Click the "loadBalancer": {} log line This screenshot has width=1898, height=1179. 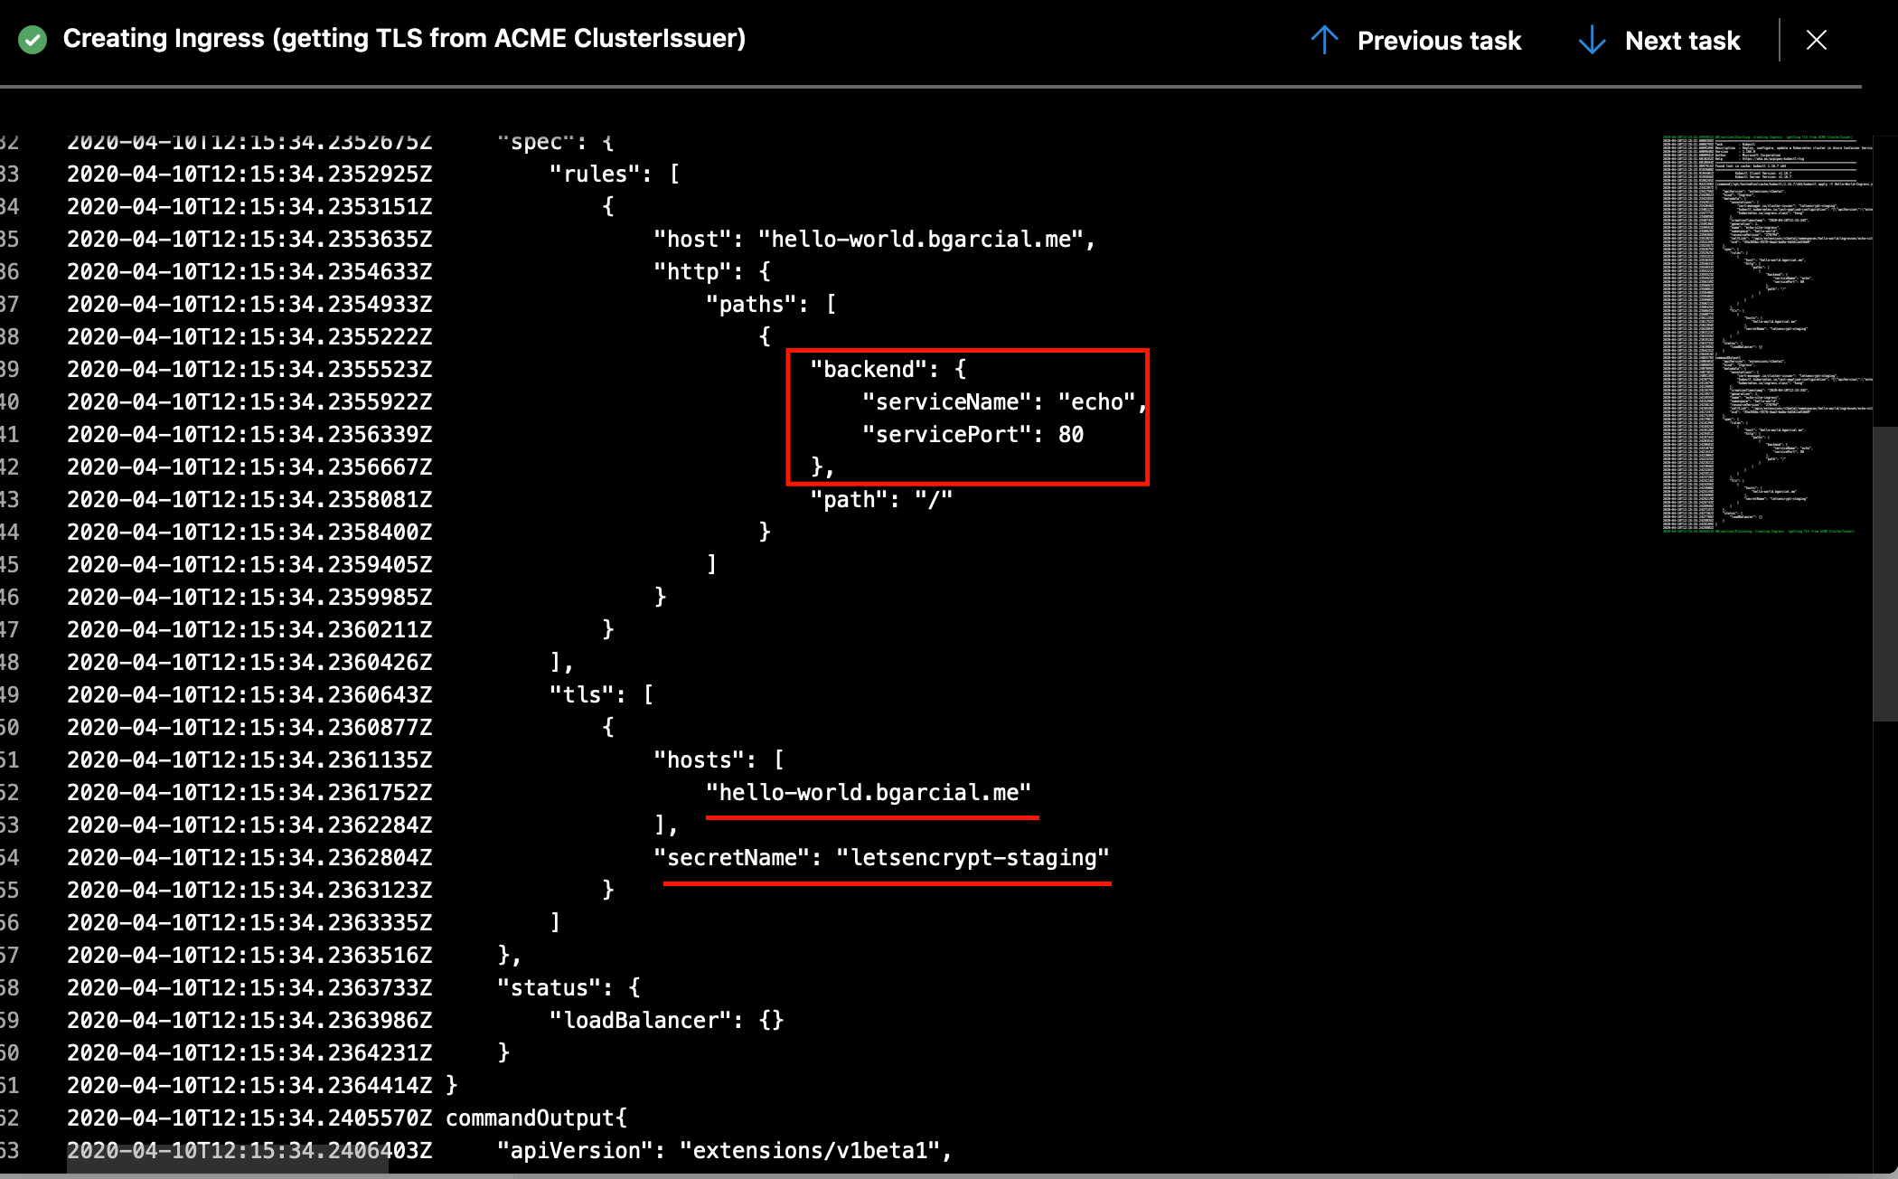[666, 1020]
